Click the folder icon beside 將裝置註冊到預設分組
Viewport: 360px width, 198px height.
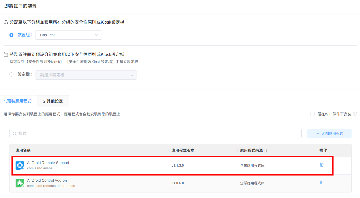click(6, 55)
